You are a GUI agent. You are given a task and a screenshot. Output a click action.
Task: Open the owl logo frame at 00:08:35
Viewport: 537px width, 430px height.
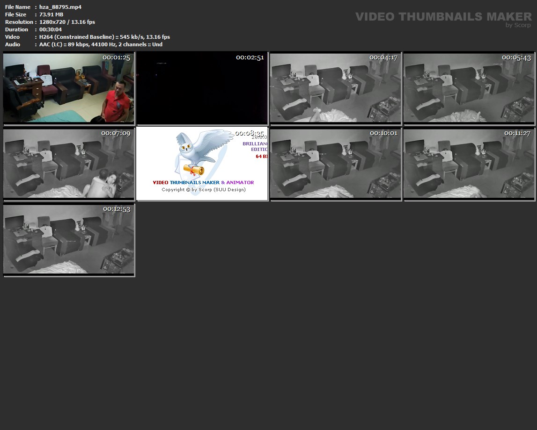tap(202, 164)
